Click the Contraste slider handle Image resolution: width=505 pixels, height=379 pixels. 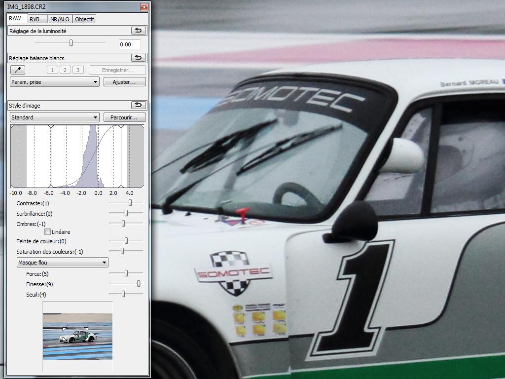[130, 203]
